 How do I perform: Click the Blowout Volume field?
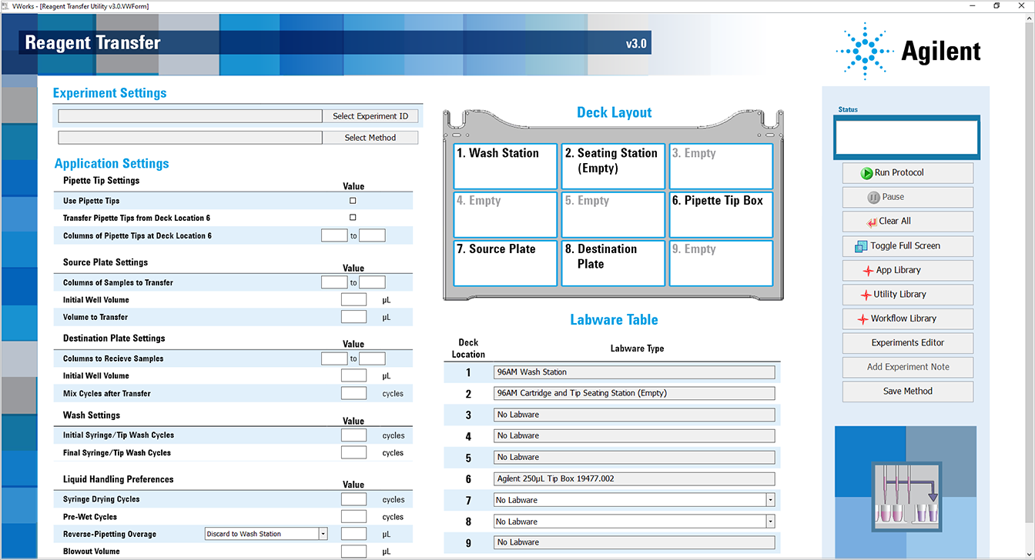(353, 552)
